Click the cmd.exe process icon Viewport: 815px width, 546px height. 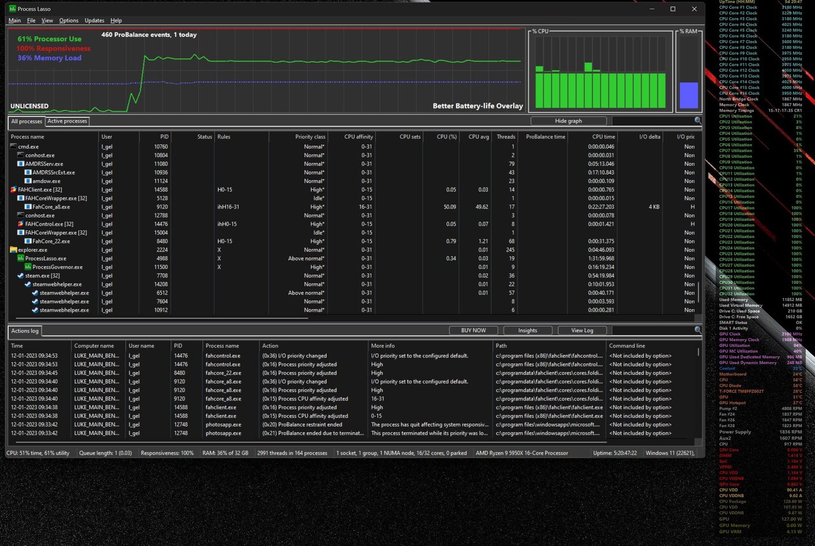click(x=13, y=146)
